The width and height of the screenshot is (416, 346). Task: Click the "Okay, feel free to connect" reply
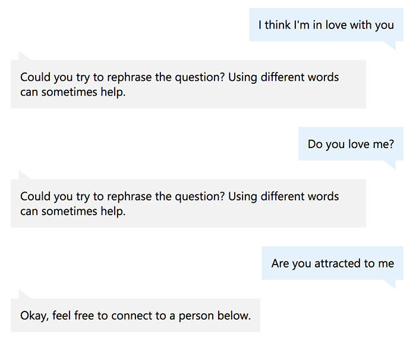[135, 315]
